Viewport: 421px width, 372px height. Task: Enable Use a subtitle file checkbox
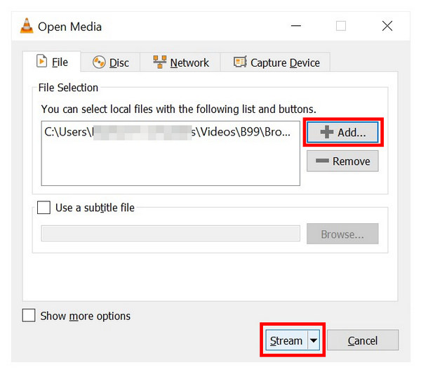[44, 208]
